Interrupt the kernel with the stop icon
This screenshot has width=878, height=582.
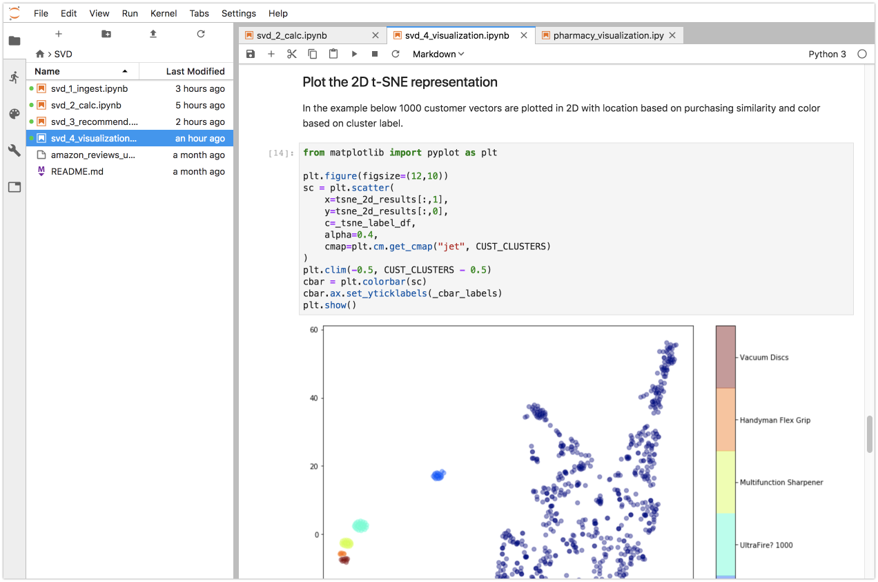click(x=374, y=54)
